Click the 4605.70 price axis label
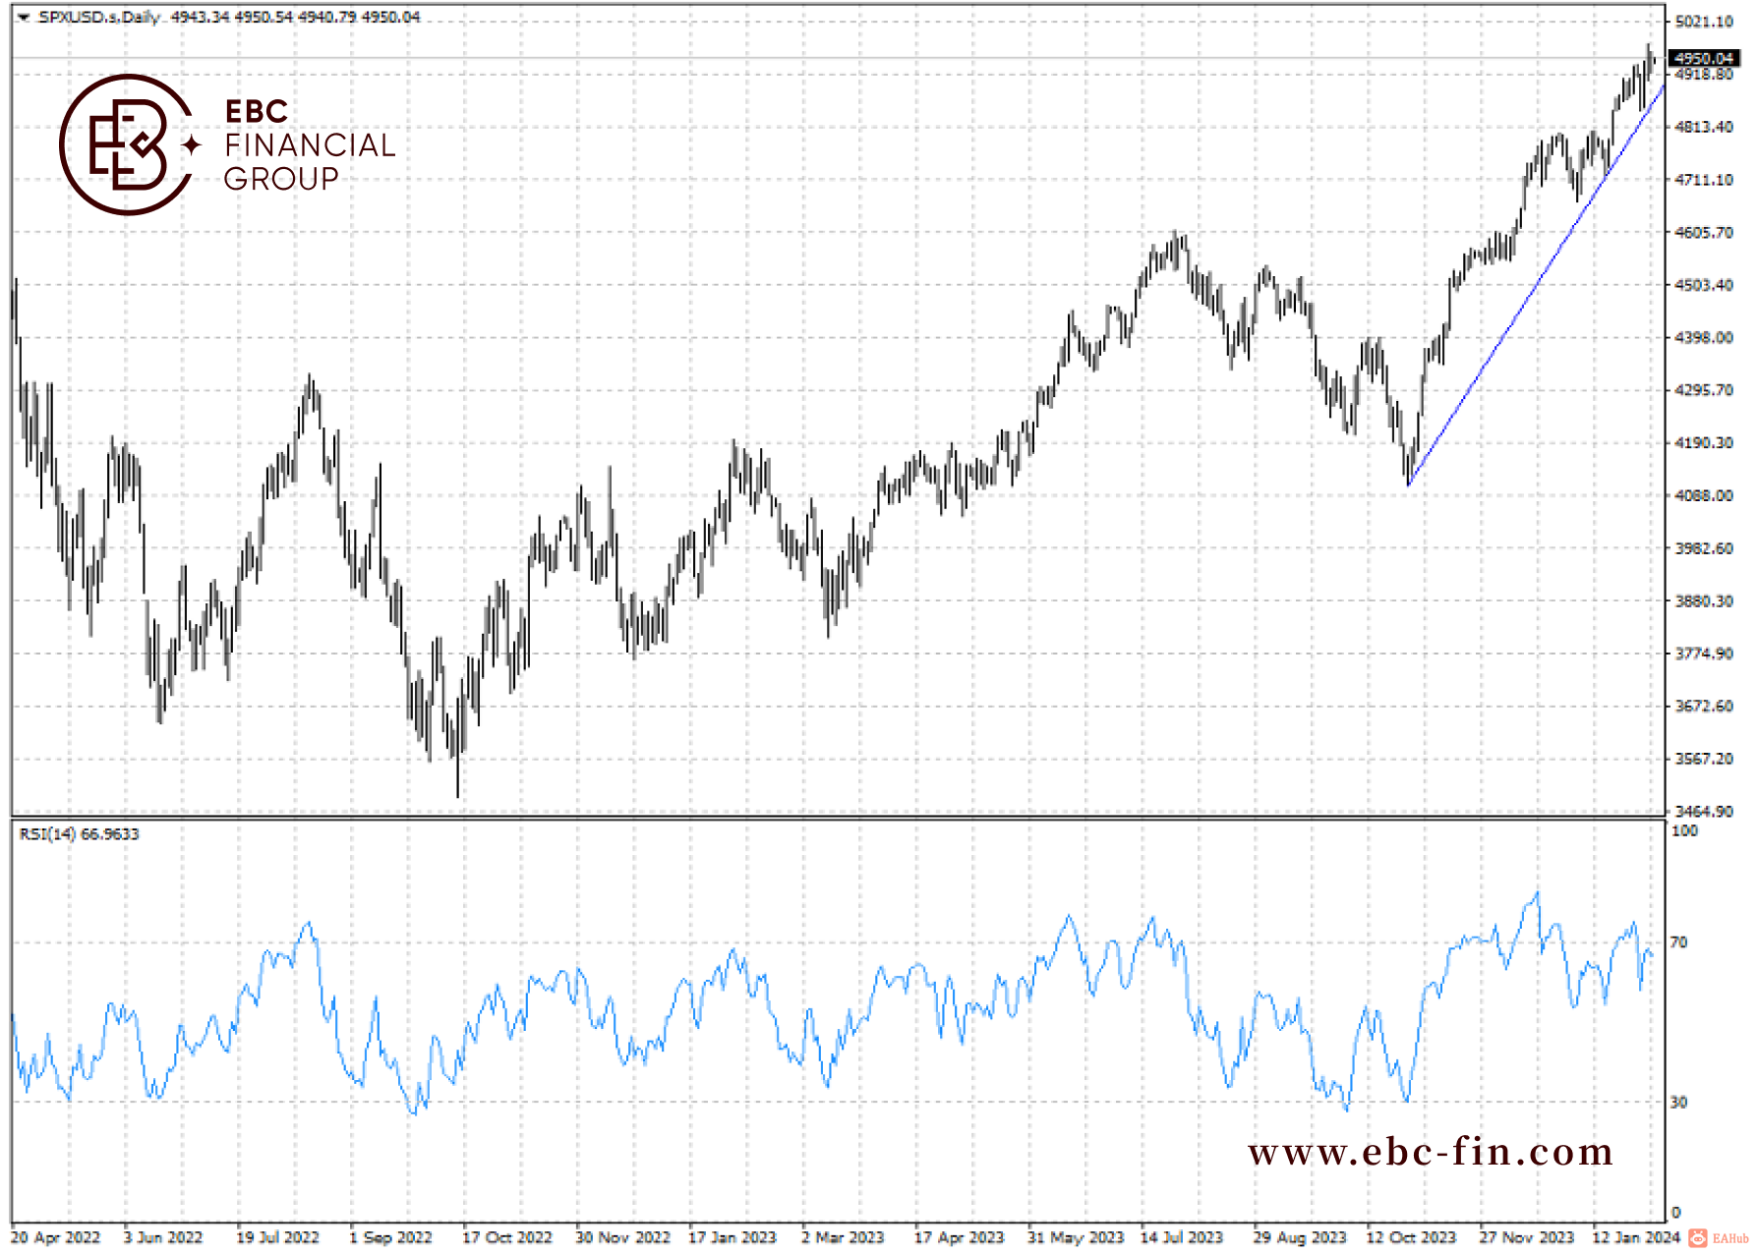This screenshot has height=1253, width=1758. pyautogui.click(x=1705, y=233)
